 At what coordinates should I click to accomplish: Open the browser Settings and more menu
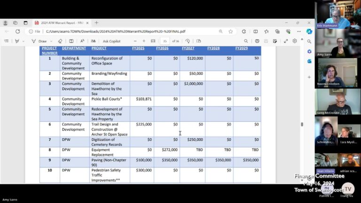click(299, 31)
